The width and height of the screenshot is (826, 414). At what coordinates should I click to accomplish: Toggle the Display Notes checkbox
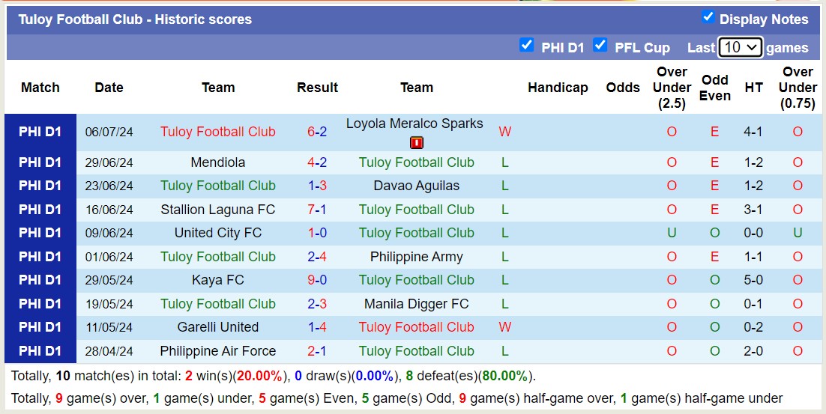click(x=708, y=17)
